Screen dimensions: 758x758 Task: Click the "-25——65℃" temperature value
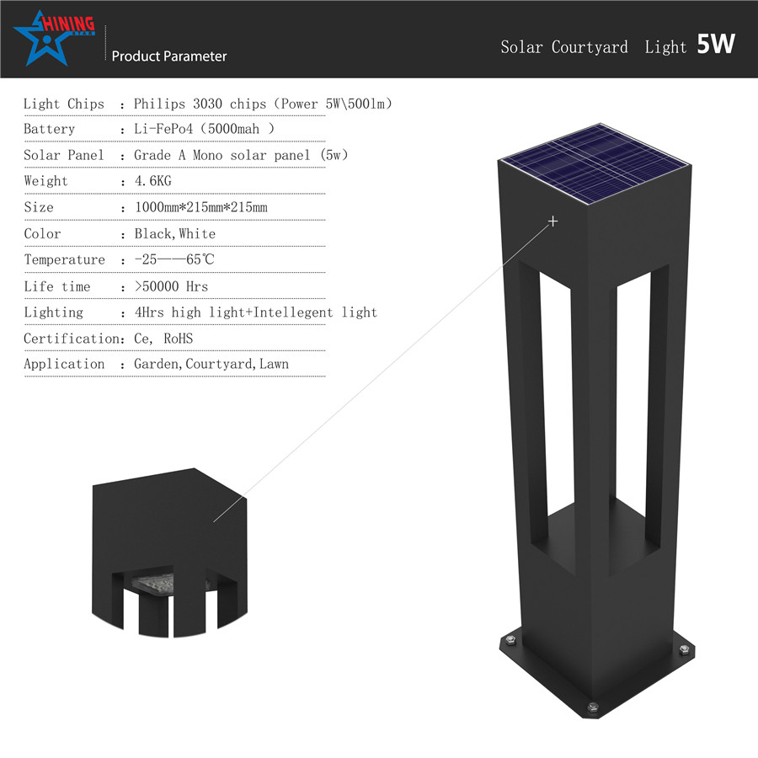click(174, 259)
